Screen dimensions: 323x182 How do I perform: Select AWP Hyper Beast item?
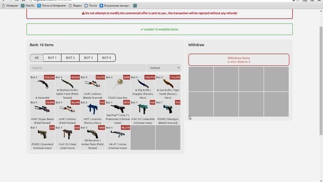coord(42,112)
